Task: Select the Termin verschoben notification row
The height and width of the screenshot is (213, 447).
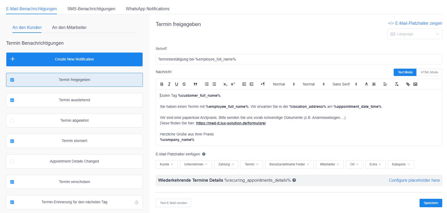Action: (74, 182)
